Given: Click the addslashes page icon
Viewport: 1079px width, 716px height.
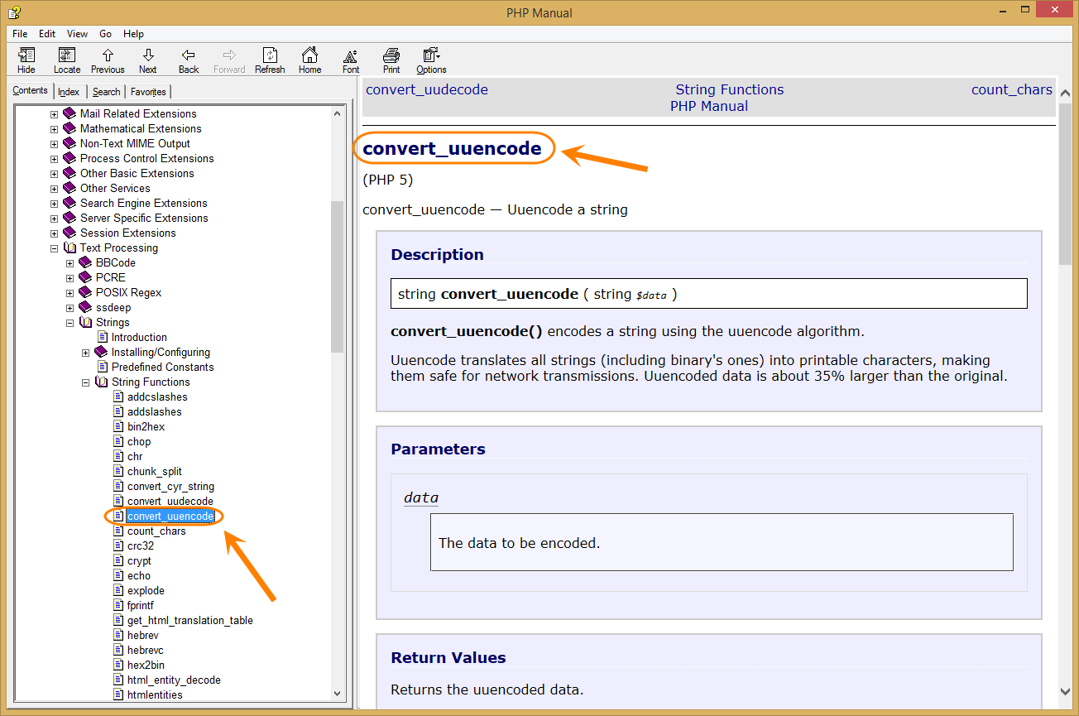Looking at the screenshot, I should [118, 411].
